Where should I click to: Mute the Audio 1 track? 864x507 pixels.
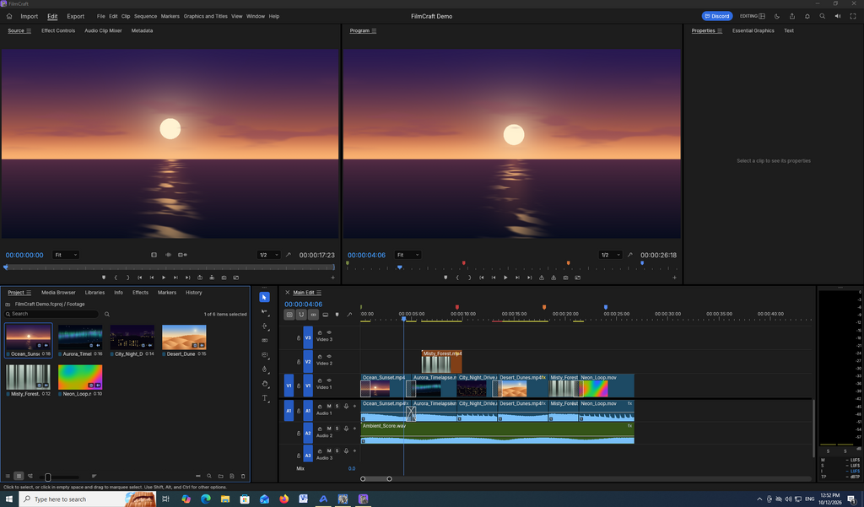329,406
